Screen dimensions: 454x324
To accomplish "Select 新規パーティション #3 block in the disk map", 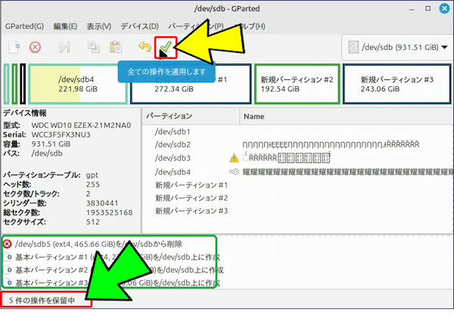I will [392, 84].
